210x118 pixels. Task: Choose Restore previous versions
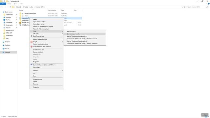click(x=40, y=44)
